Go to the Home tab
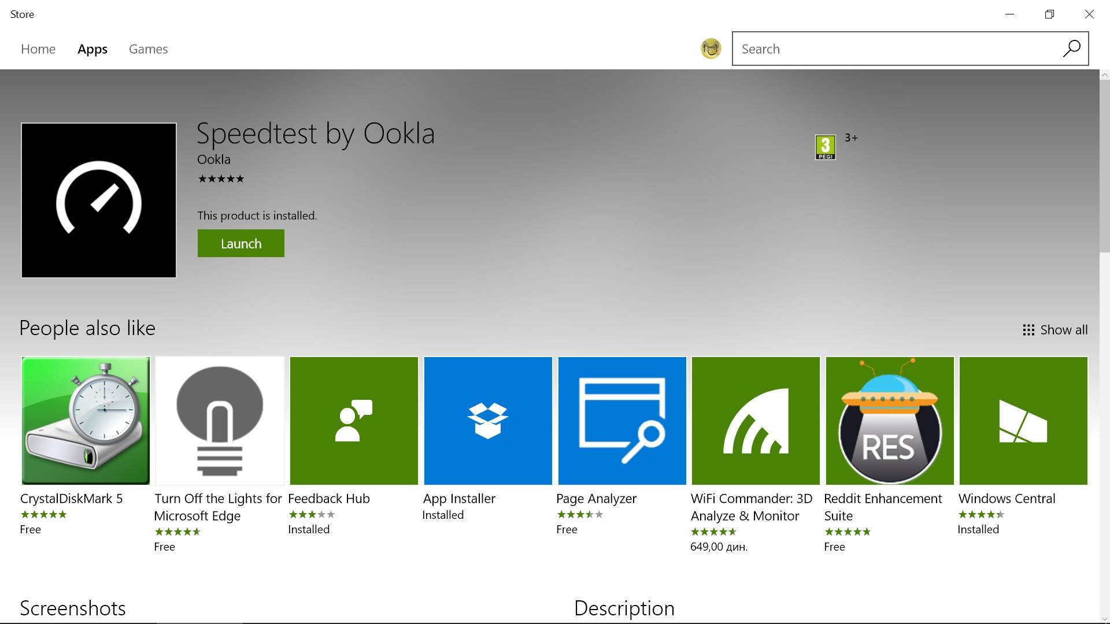Viewport: 1110px width, 624px height. point(38,49)
